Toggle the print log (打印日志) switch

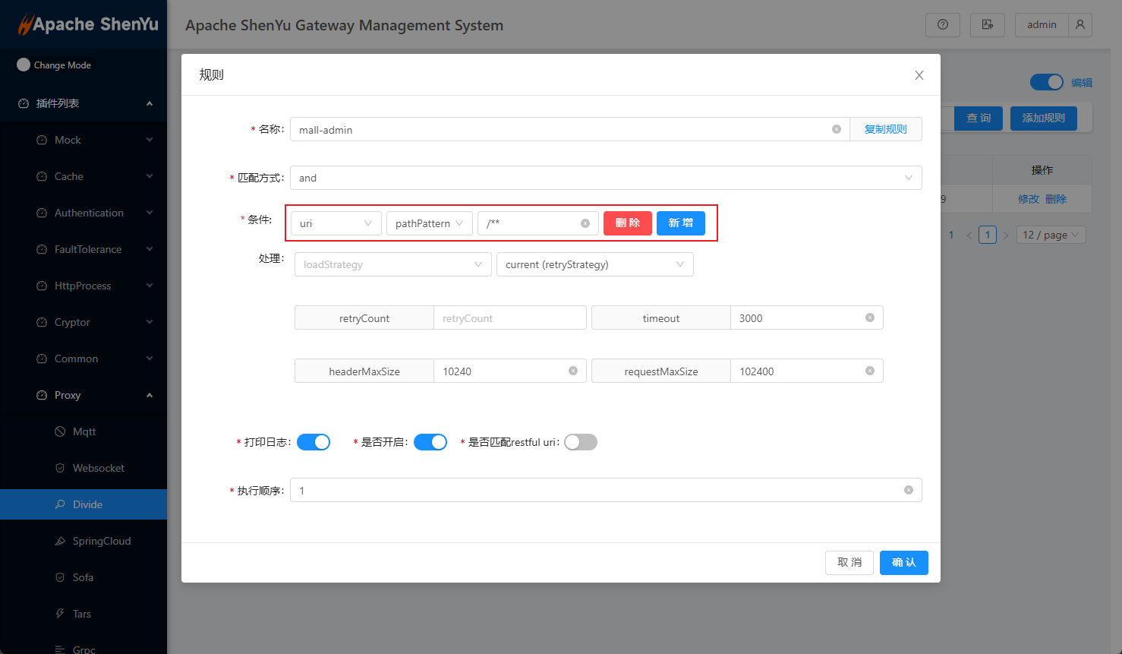click(314, 442)
